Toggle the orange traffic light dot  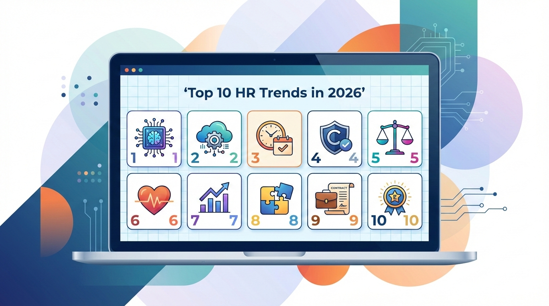tap(134, 70)
